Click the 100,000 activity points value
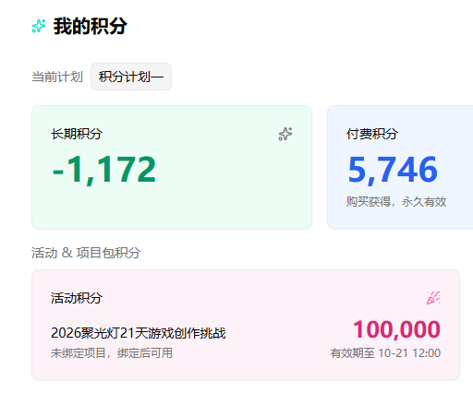This screenshot has height=393, width=473. 397,329
